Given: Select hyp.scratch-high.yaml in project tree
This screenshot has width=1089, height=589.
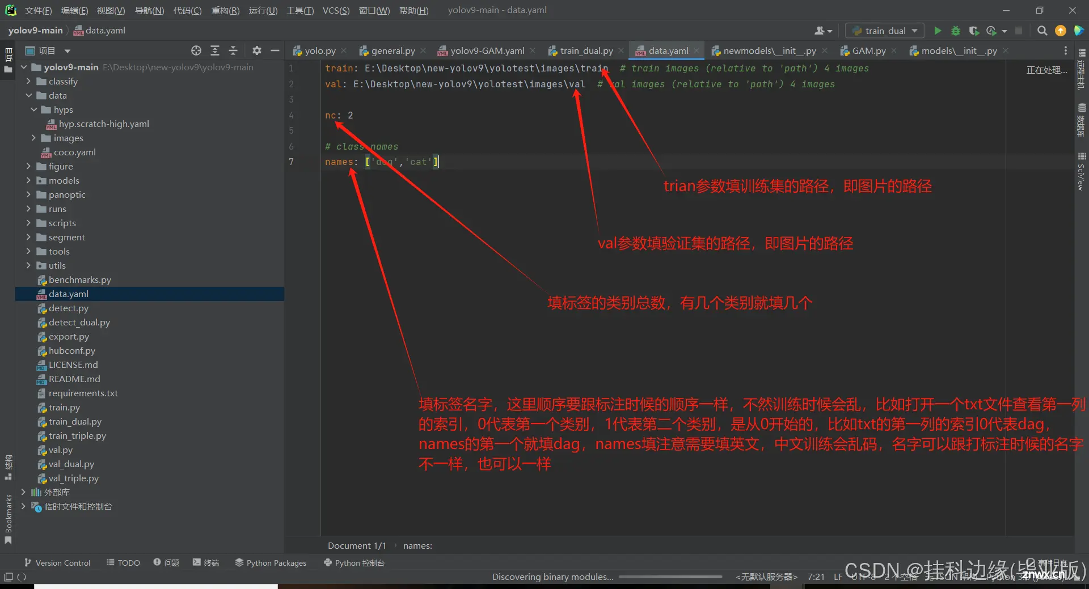Looking at the screenshot, I should coord(104,124).
